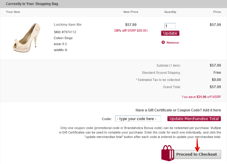
Task: Click the SKU #7974112 text
Action: pyautogui.click(x=65, y=32)
